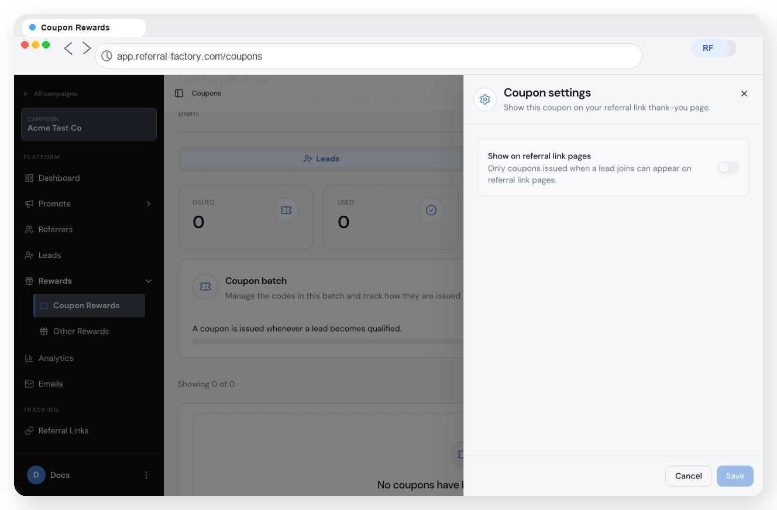Click the Used coupons checkmark icon

(x=431, y=211)
